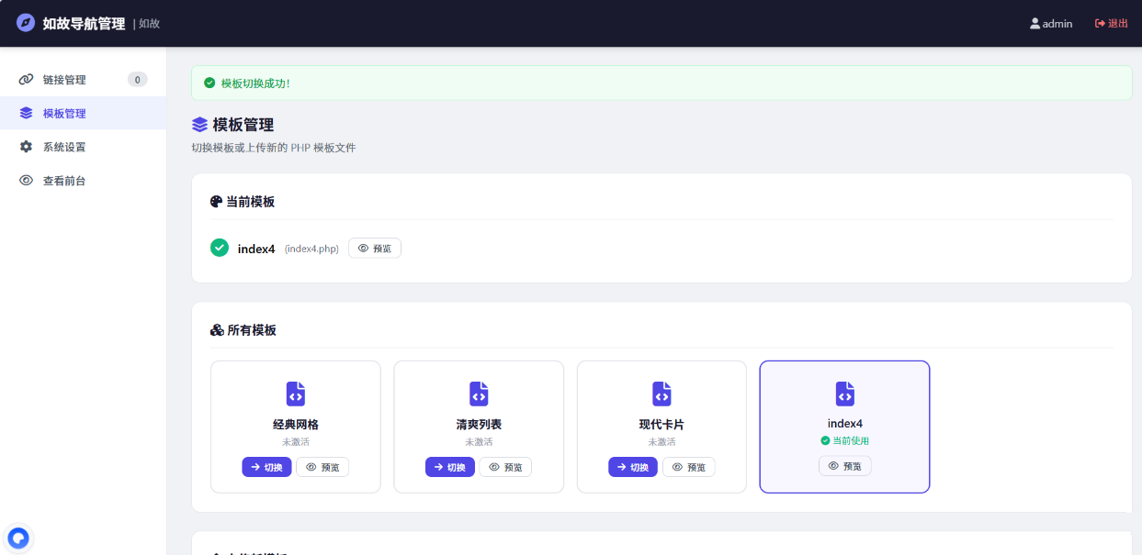1142x555 pixels.
Task: Click the green checkmark beside index4 current template
Action: click(x=220, y=248)
